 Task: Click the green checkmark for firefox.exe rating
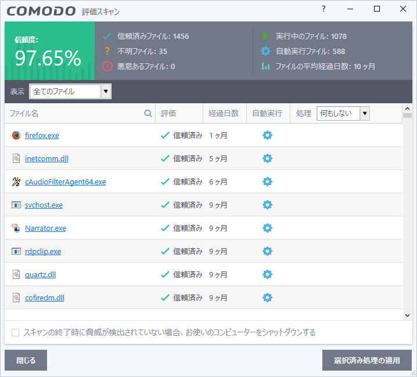pyautogui.click(x=165, y=135)
